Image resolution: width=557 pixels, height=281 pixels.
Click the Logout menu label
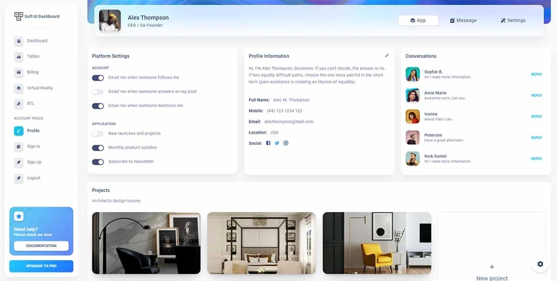point(33,178)
